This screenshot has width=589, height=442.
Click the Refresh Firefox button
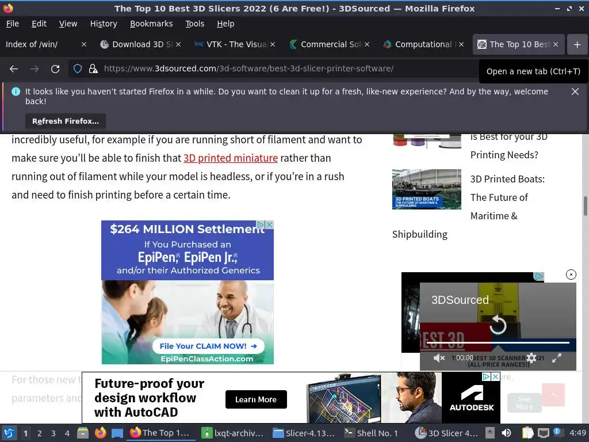coord(66,121)
